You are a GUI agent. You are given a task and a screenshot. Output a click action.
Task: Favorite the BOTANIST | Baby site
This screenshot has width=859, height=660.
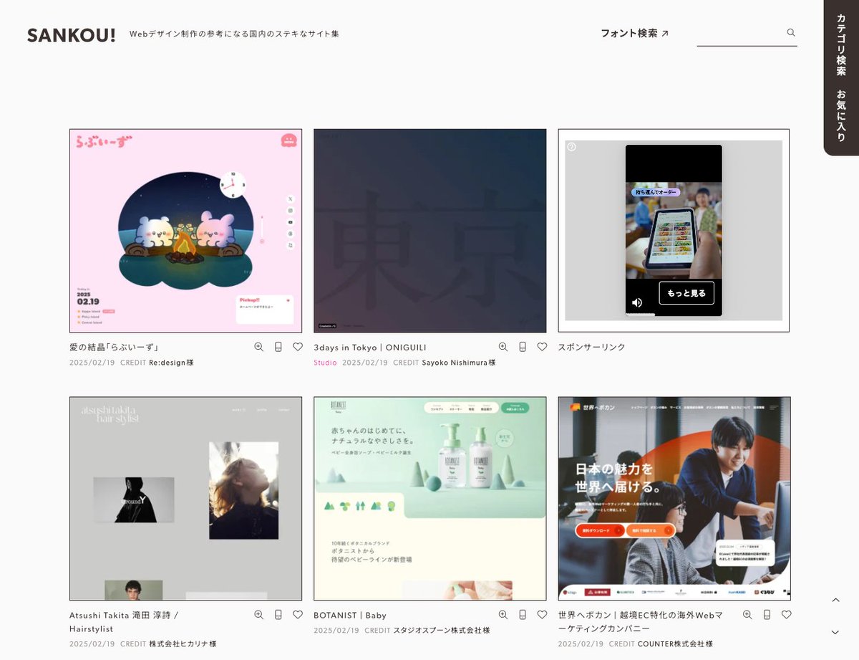tap(542, 615)
